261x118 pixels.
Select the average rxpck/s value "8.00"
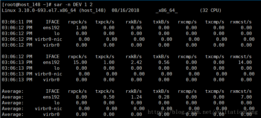pyautogui.click(x=82, y=97)
